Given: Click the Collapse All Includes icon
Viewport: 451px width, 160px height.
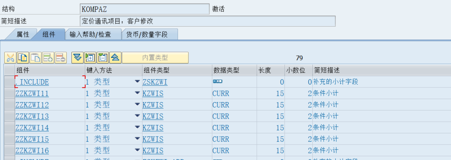Looking at the screenshot, I should (x=102, y=57).
